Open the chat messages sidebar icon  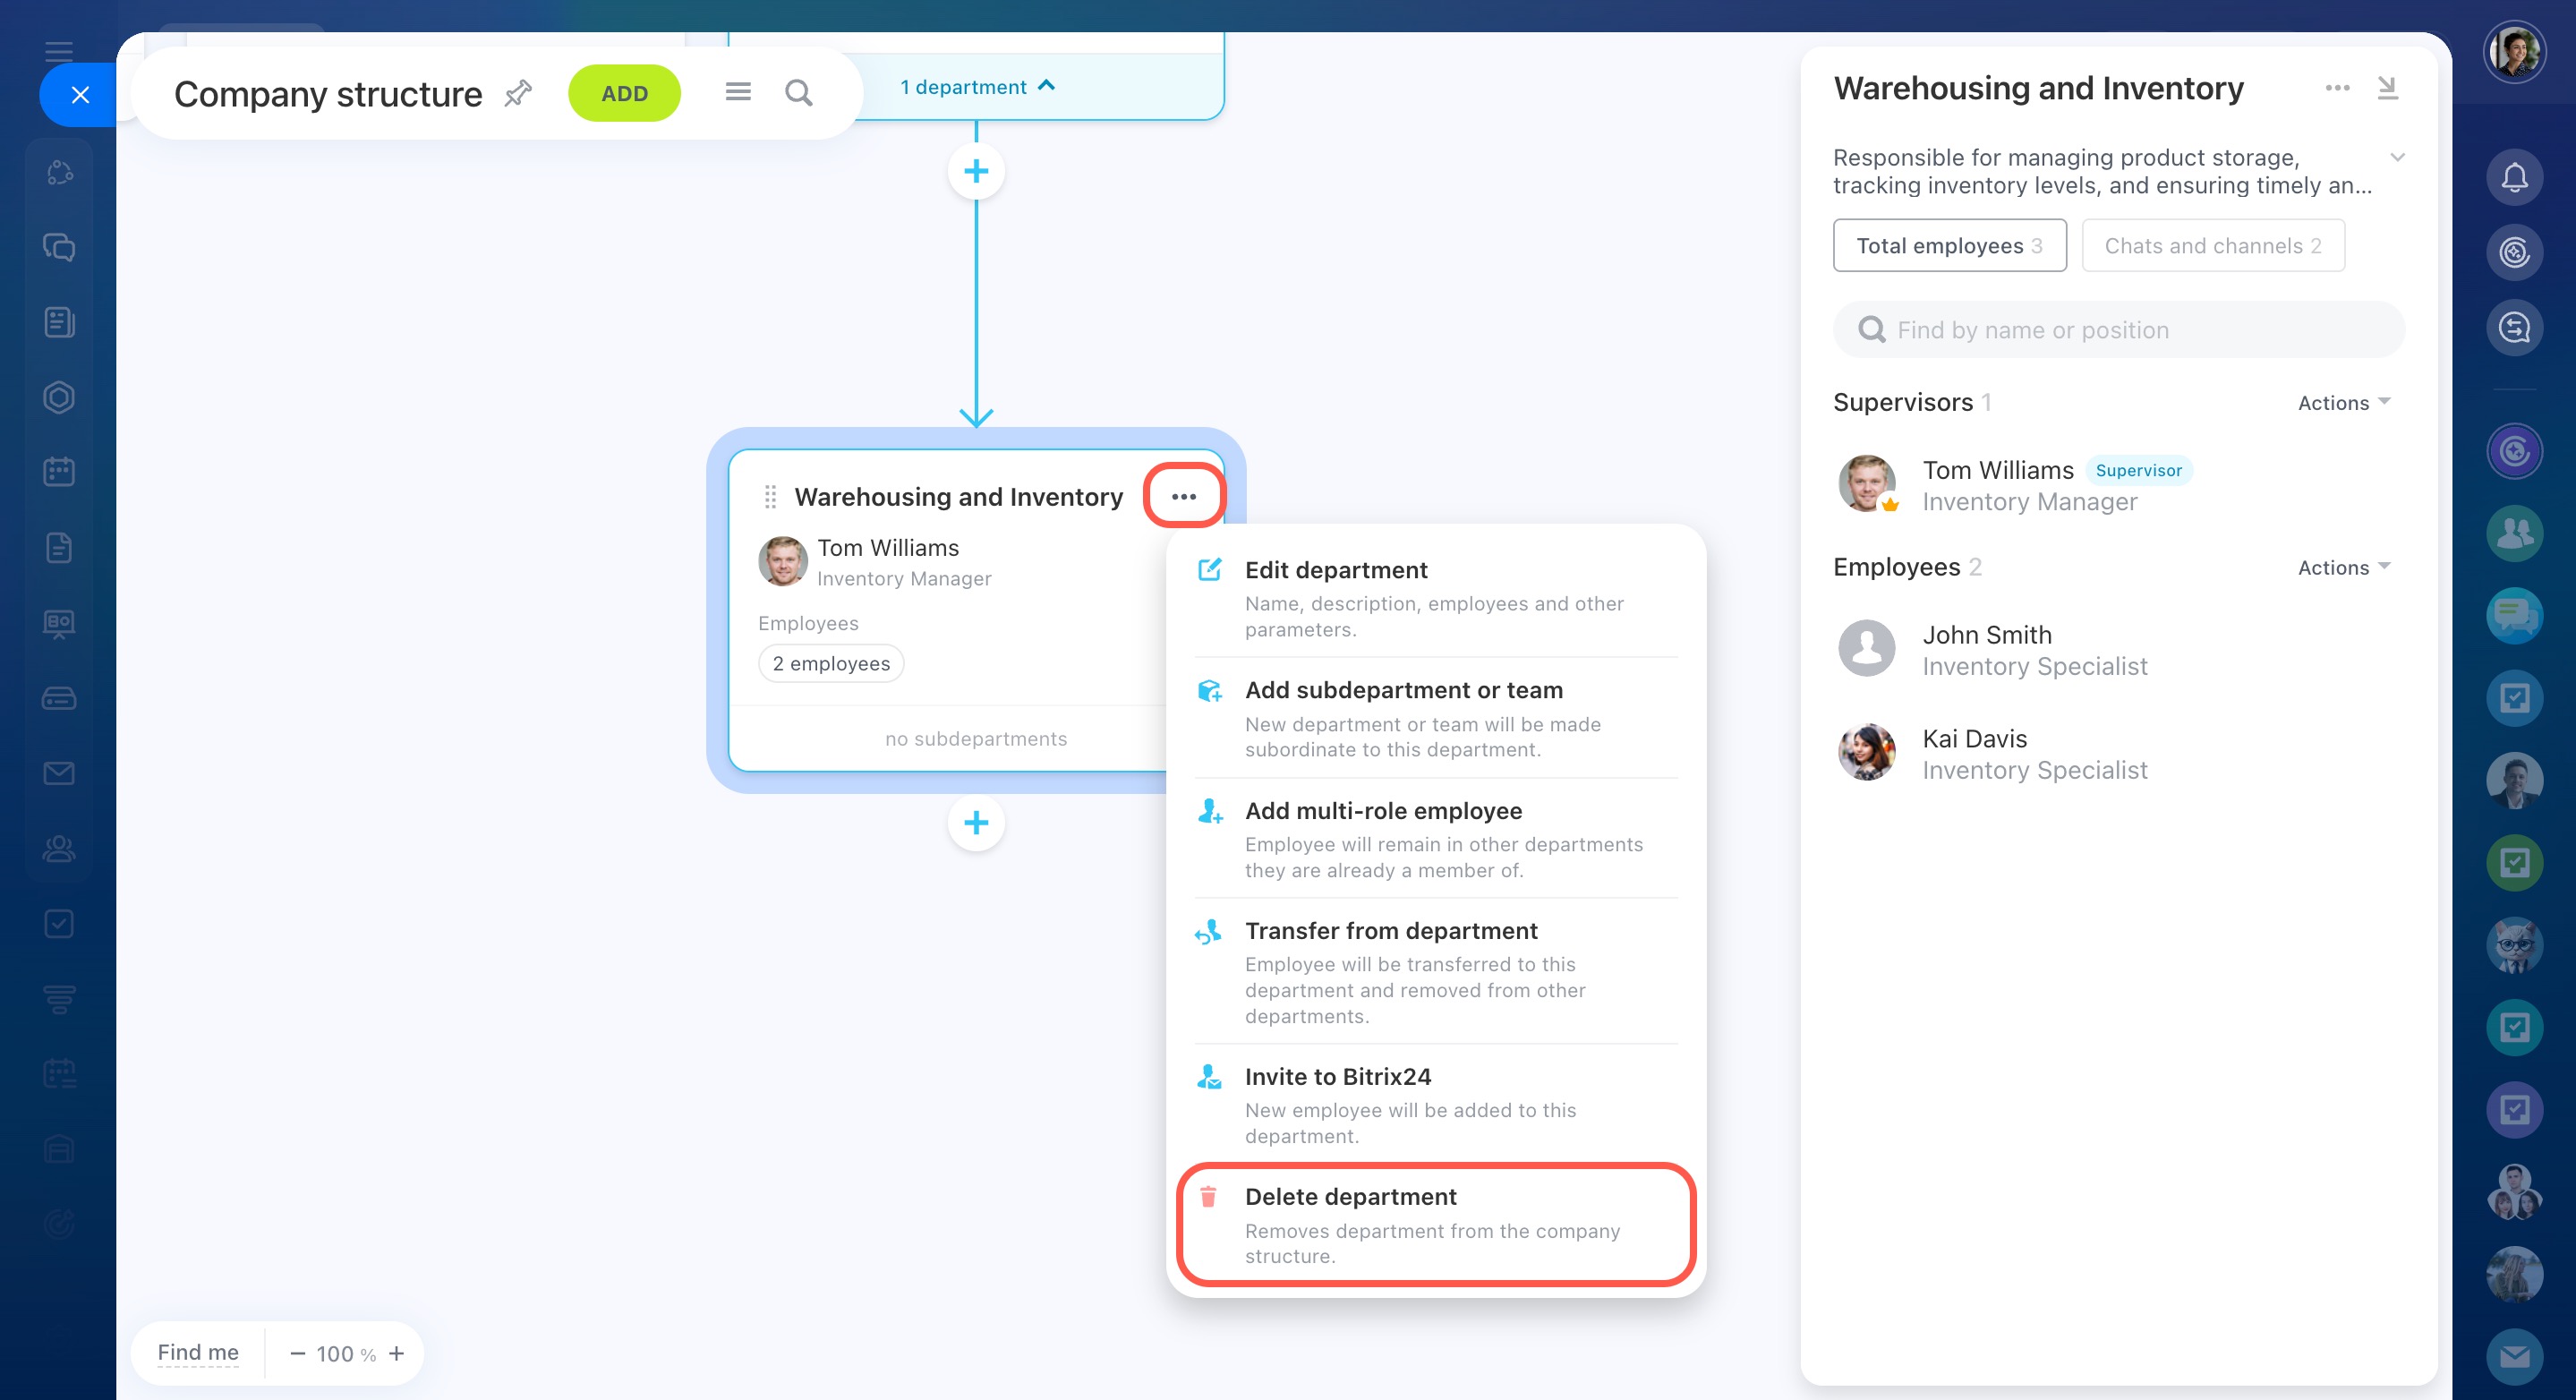[x=59, y=247]
